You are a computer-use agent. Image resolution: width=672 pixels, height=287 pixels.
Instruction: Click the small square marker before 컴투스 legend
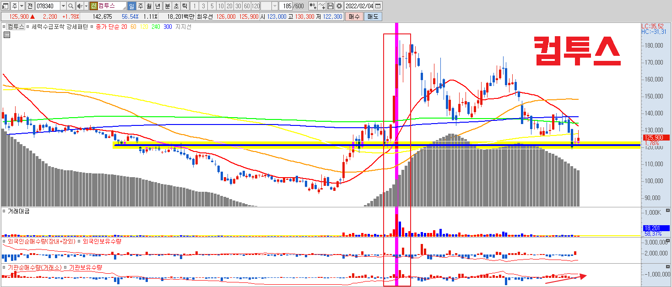(4, 27)
